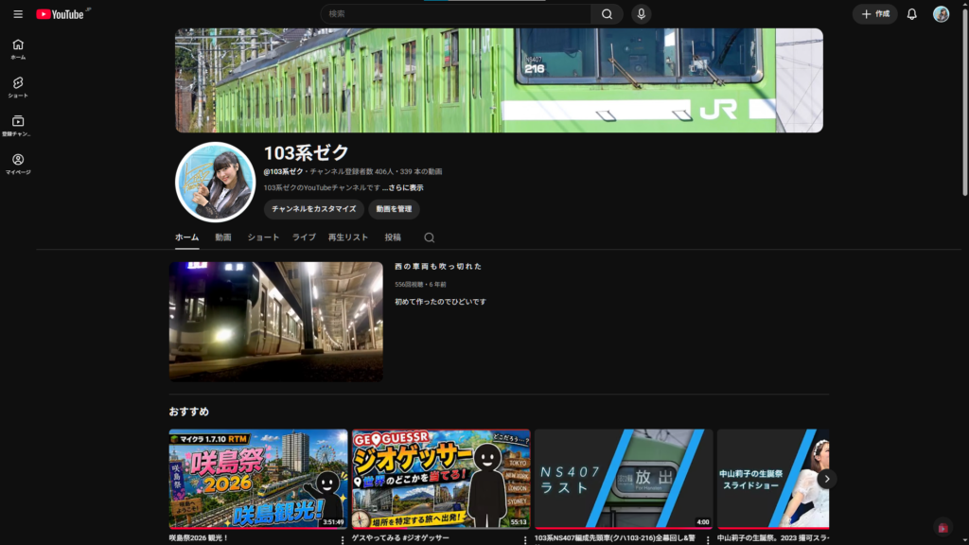Click the search magnifier button
The width and height of the screenshot is (969, 545).
point(607,14)
